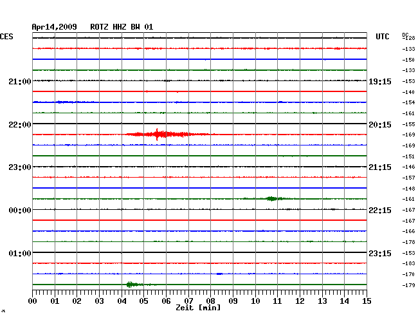
Task: Click the x-axis tick label 15
Action: [x=367, y=301]
